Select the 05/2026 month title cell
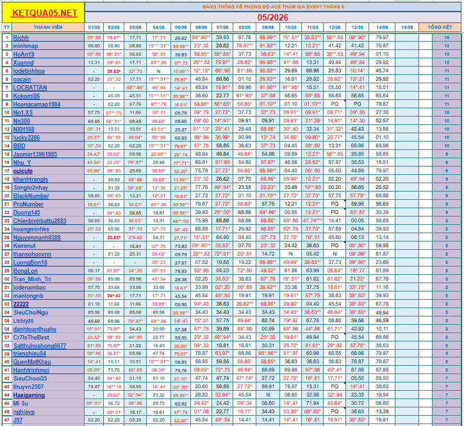 tap(273, 17)
